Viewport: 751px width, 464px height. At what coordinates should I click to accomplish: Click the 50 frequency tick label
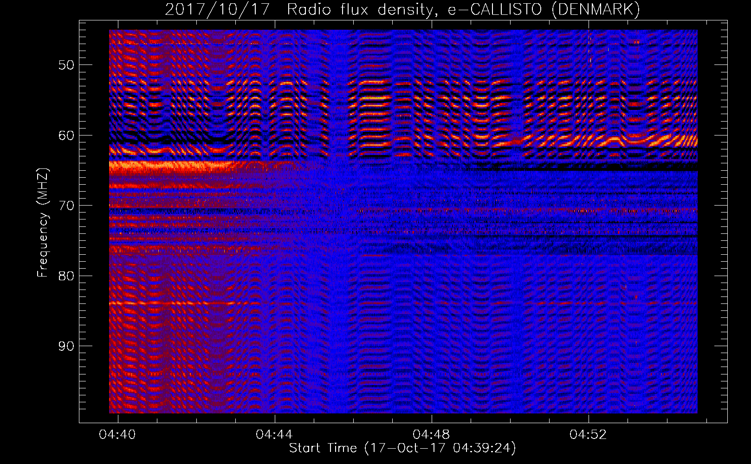66,65
